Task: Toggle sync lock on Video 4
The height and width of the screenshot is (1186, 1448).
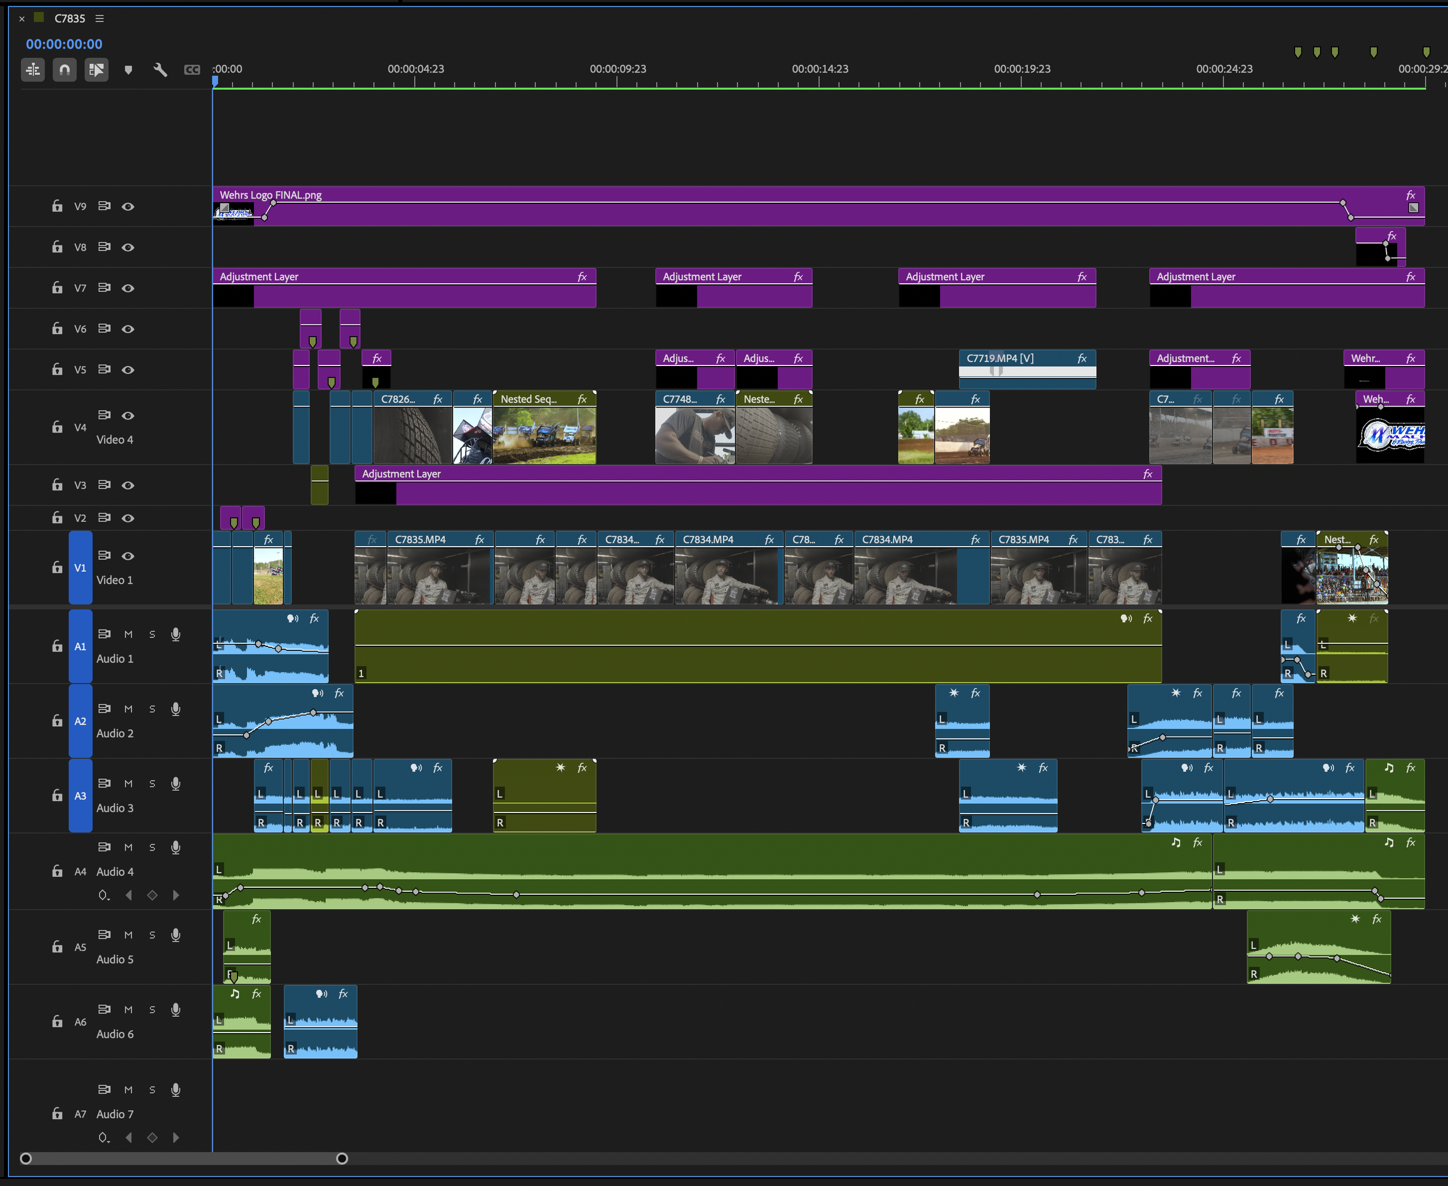Action: [x=104, y=415]
